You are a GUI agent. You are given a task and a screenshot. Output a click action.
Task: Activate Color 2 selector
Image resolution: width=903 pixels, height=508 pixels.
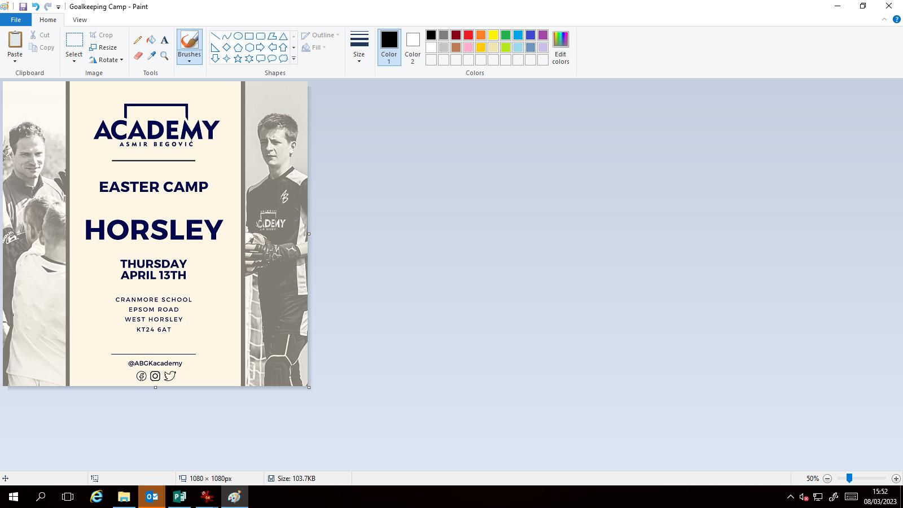coord(413,47)
